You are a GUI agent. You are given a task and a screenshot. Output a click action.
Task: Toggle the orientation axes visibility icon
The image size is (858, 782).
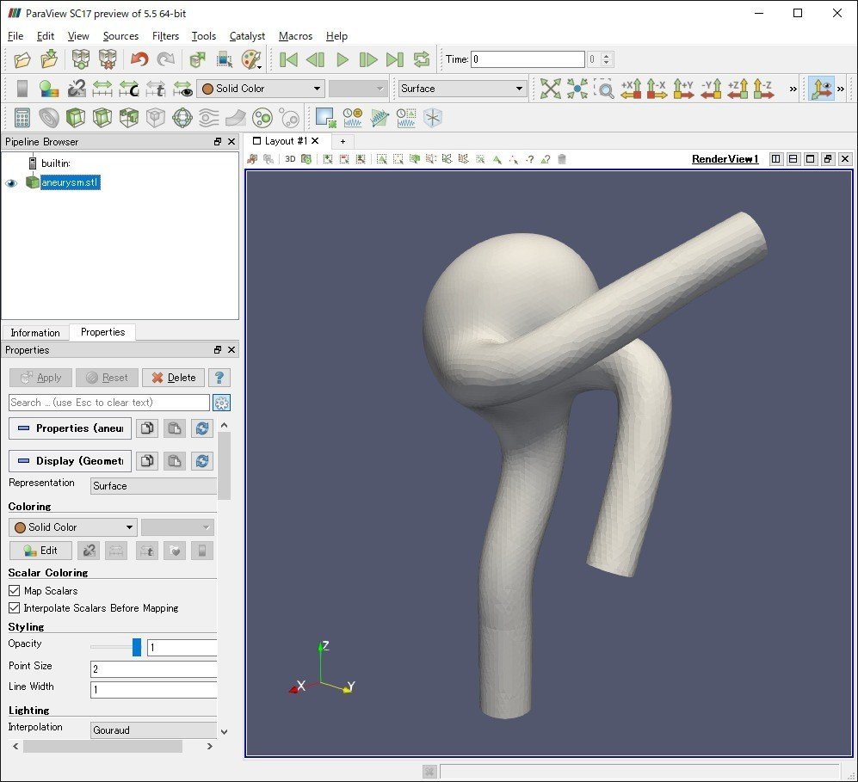(x=822, y=89)
